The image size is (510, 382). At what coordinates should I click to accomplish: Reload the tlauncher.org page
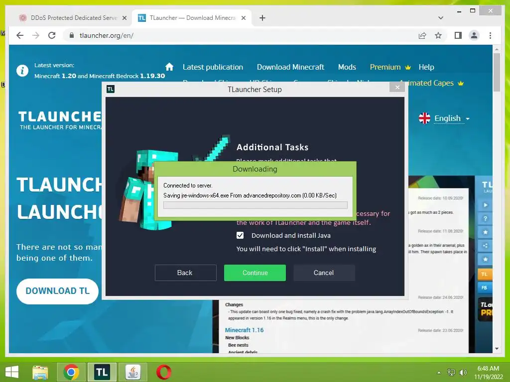point(52,35)
